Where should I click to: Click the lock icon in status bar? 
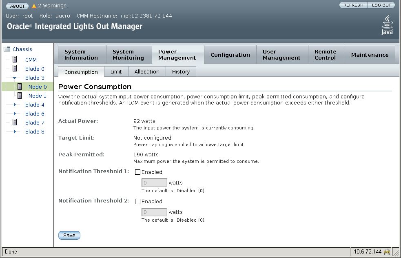click(387, 251)
